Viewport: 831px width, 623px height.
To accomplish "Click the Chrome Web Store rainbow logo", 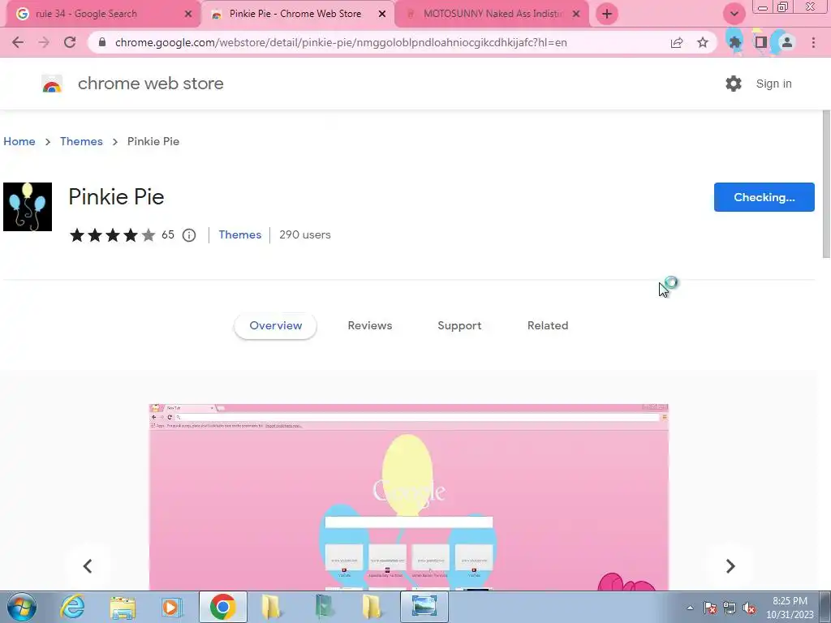I will [x=52, y=84].
